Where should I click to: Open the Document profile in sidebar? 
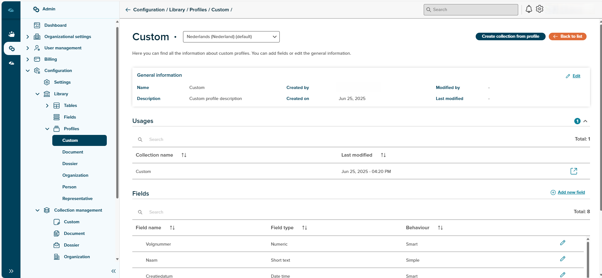pos(73,152)
